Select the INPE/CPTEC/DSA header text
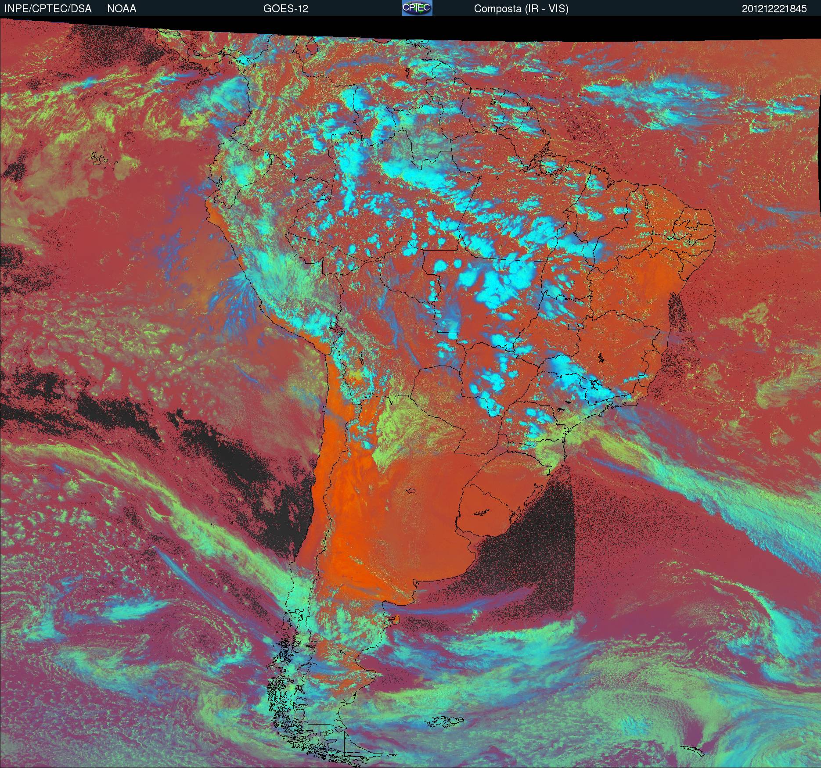Screen dimensions: 821x768 48,9
